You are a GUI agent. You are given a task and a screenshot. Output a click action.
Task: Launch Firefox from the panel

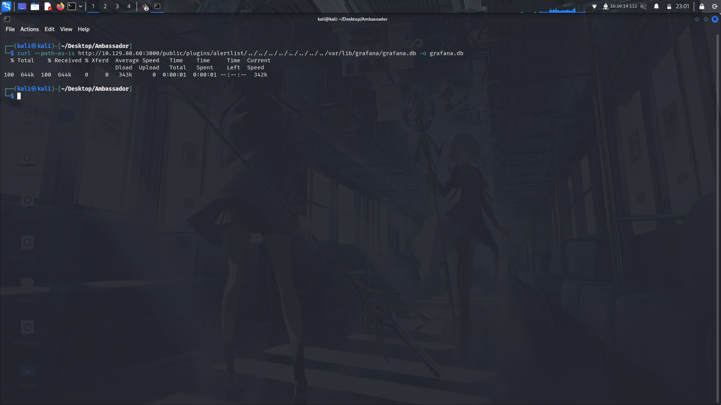[60, 6]
